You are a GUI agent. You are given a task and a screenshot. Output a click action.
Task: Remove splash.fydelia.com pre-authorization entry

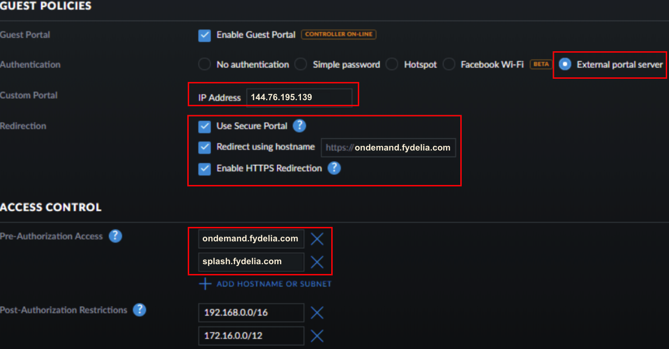(317, 262)
